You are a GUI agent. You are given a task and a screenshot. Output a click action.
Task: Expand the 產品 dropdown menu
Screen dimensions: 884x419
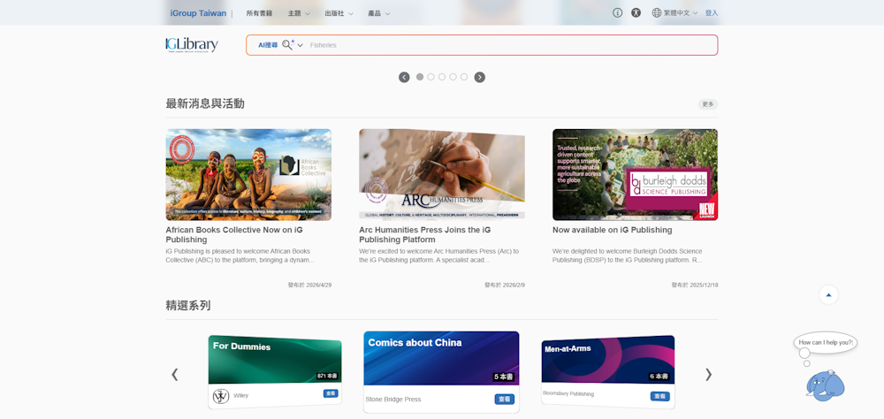[x=379, y=13]
